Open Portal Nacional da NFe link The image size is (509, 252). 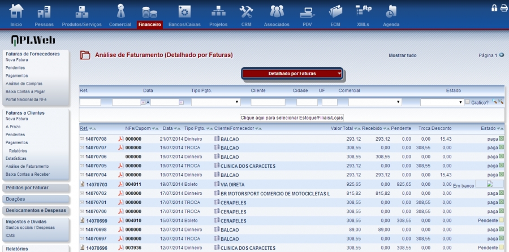26,99
